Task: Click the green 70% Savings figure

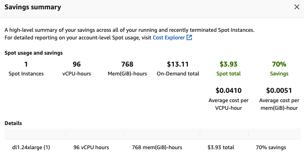Action: click(x=279, y=64)
